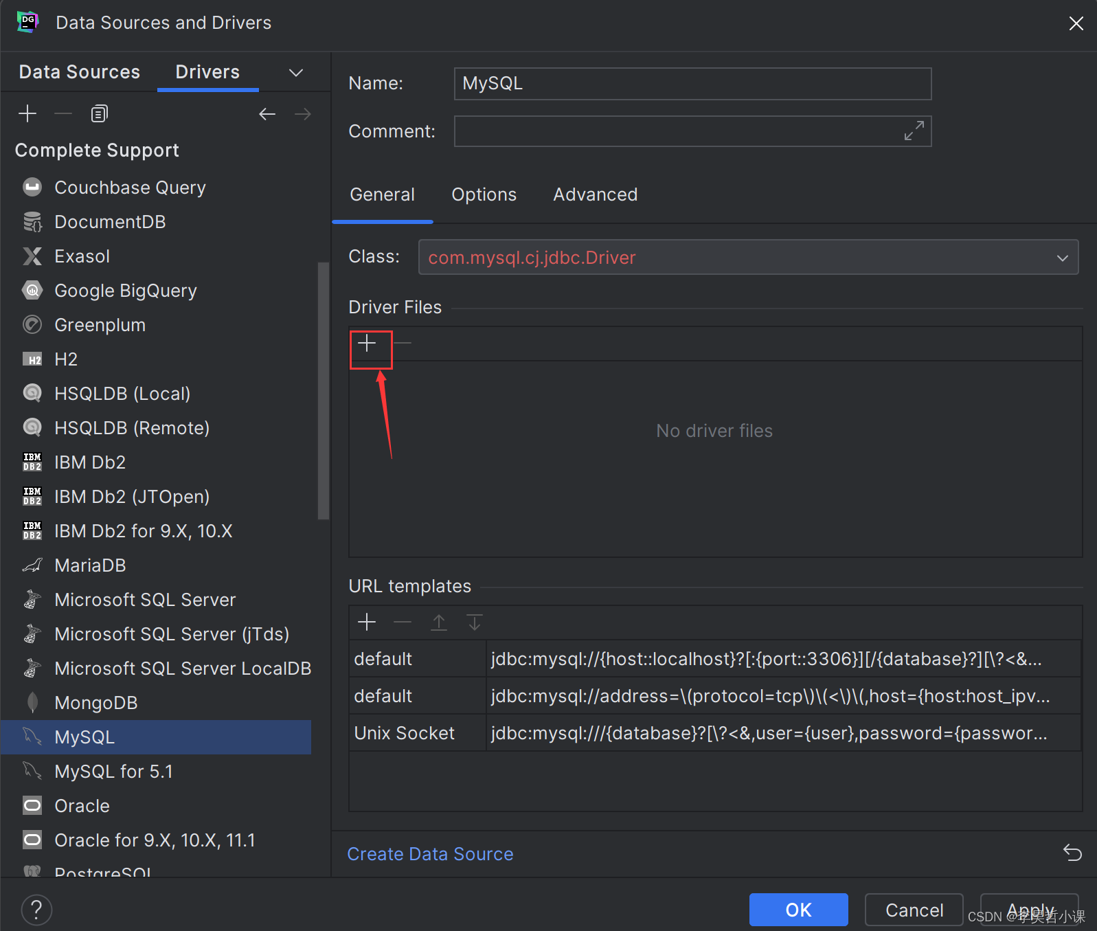
Task: Click the duplicate driver icon
Action: 100,113
